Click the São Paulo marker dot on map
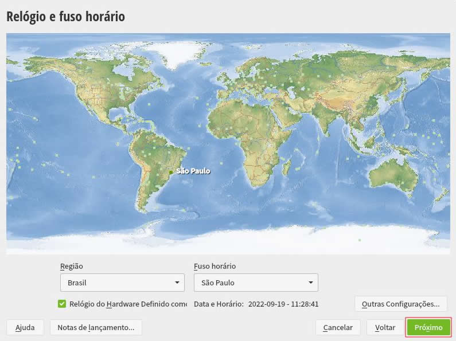This screenshot has height=341, width=456. 171,171
